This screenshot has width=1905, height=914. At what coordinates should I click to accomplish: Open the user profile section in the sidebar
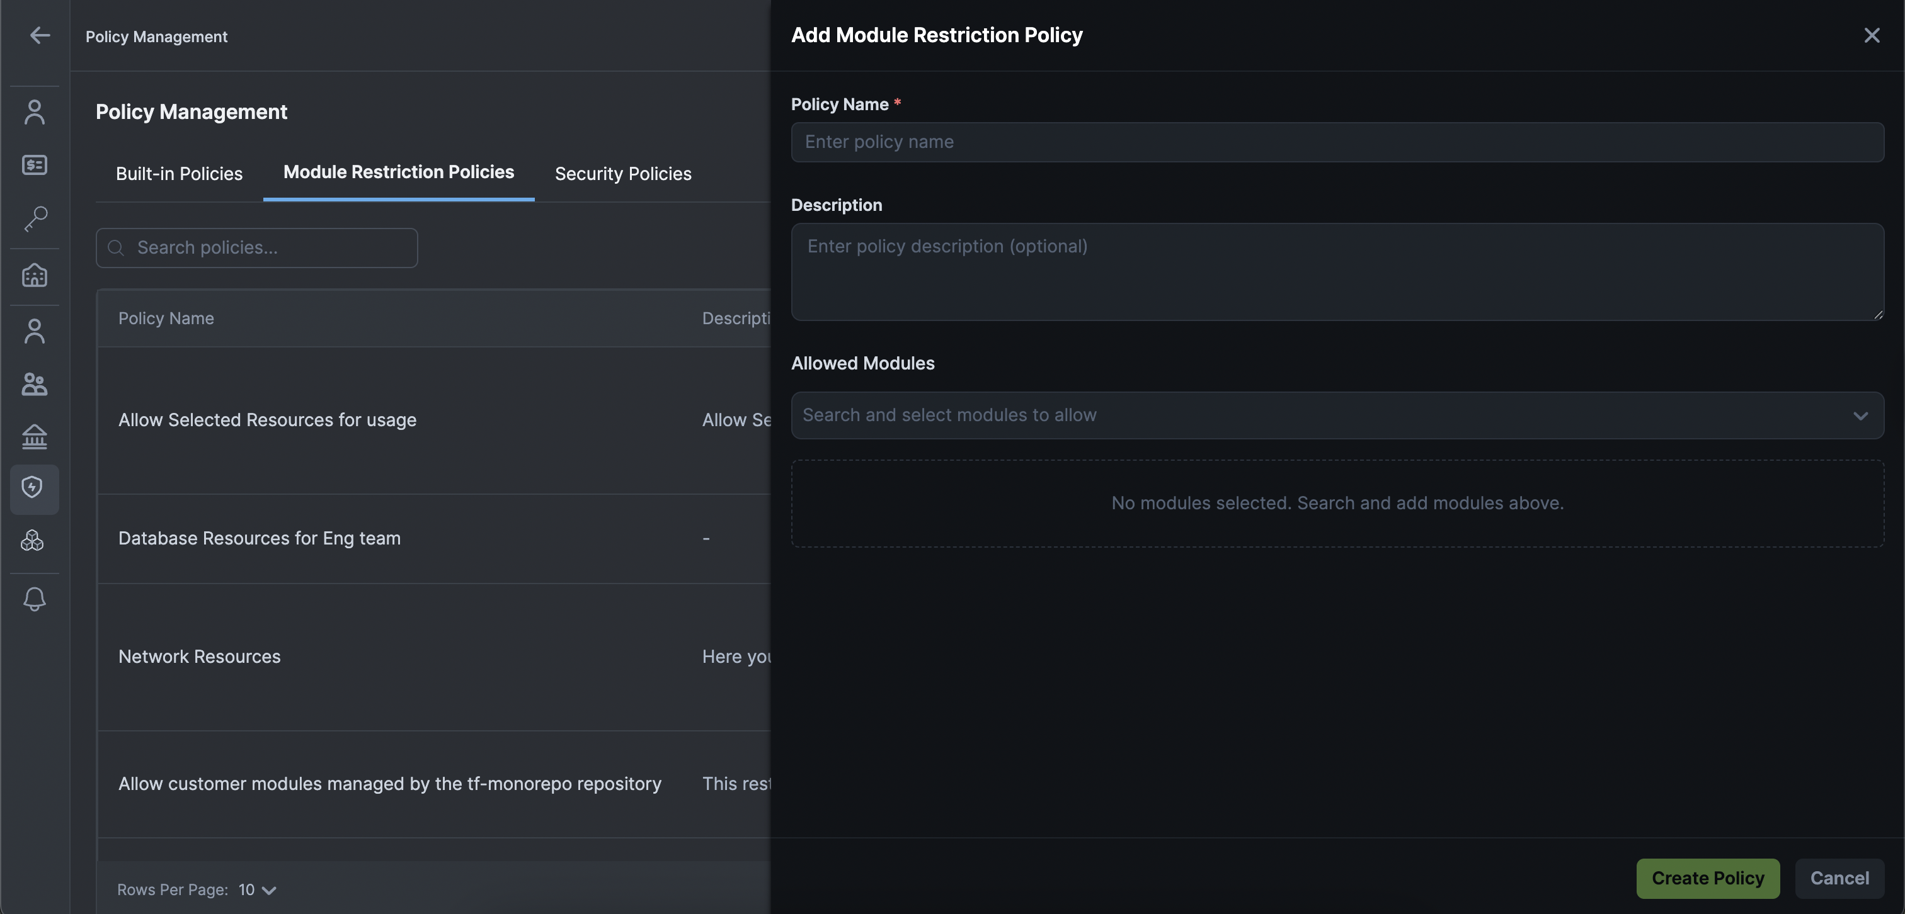pos(35,111)
